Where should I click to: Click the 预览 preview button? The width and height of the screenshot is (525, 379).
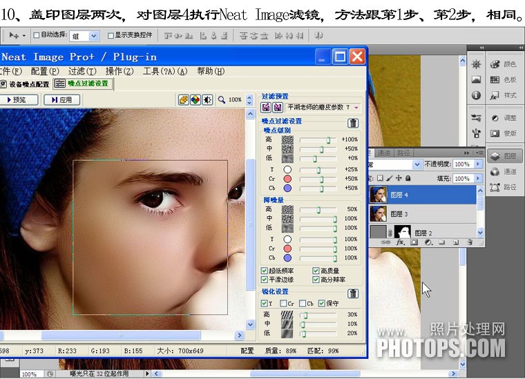(x=18, y=99)
